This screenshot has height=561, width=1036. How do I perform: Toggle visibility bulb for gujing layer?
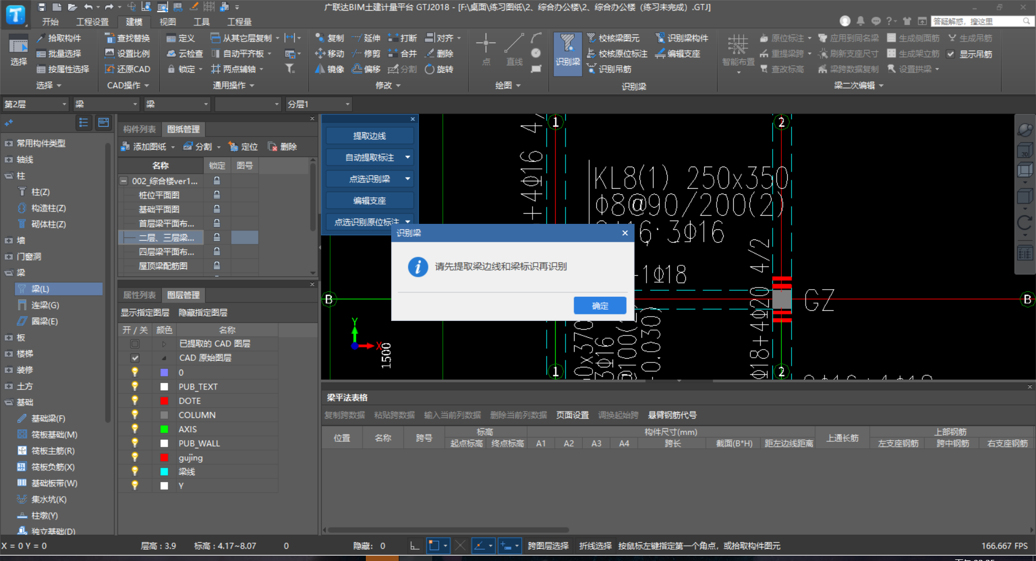coord(135,457)
